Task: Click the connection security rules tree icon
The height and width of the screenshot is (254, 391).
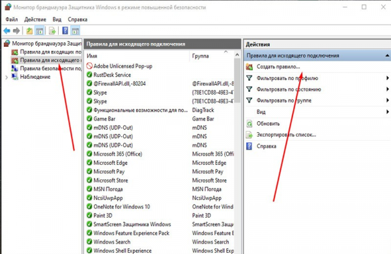Action: point(15,68)
